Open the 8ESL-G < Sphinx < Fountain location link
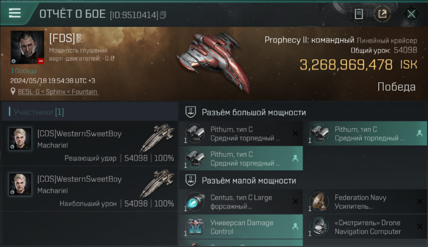428x247 pixels. coord(58,92)
